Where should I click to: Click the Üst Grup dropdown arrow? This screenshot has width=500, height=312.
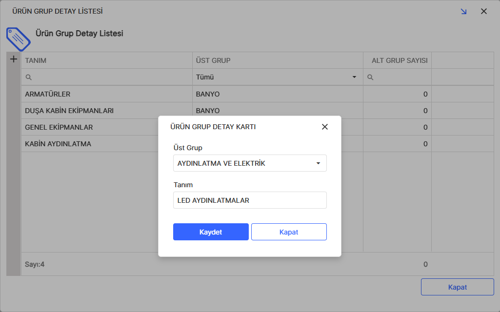click(x=318, y=163)
